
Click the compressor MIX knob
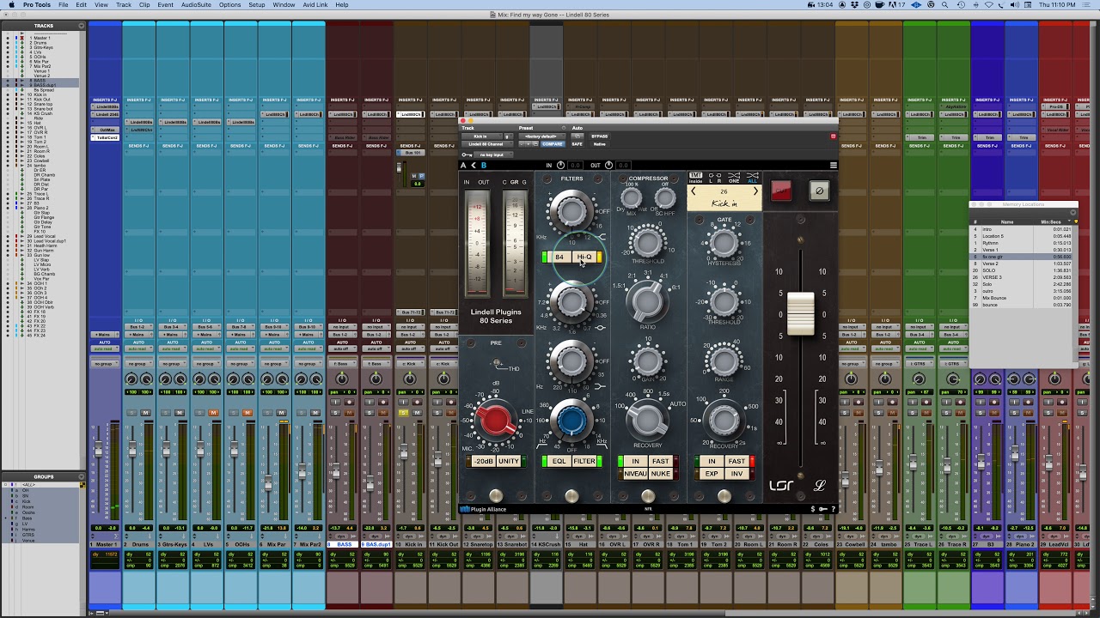click(632, 199)
